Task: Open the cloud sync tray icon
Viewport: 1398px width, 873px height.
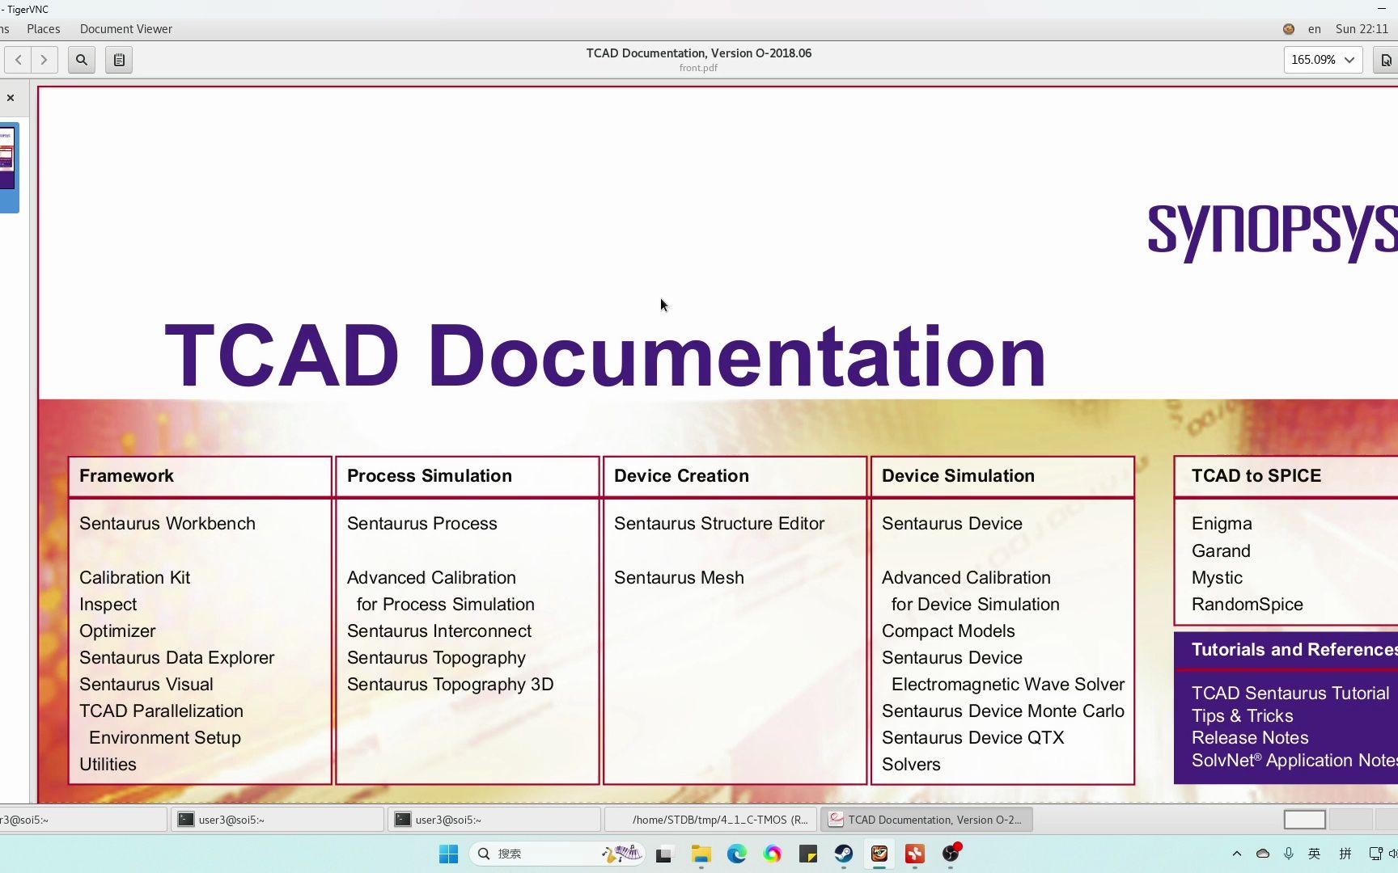Action: point(1263,854)
